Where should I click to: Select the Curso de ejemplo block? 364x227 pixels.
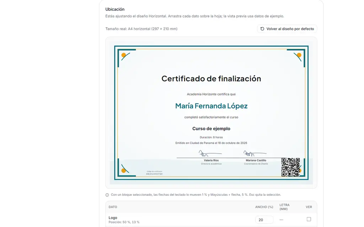211,128
